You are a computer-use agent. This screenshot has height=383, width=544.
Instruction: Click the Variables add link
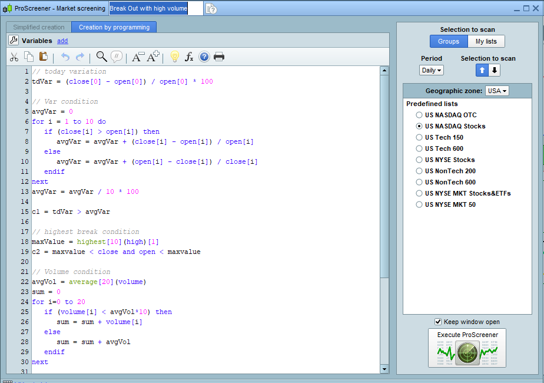coord(62,41)
